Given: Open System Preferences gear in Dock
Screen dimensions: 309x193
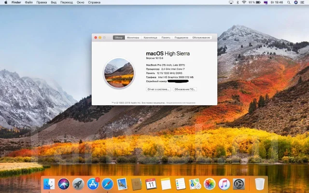Looking at the screenshot, I should 239,184.
